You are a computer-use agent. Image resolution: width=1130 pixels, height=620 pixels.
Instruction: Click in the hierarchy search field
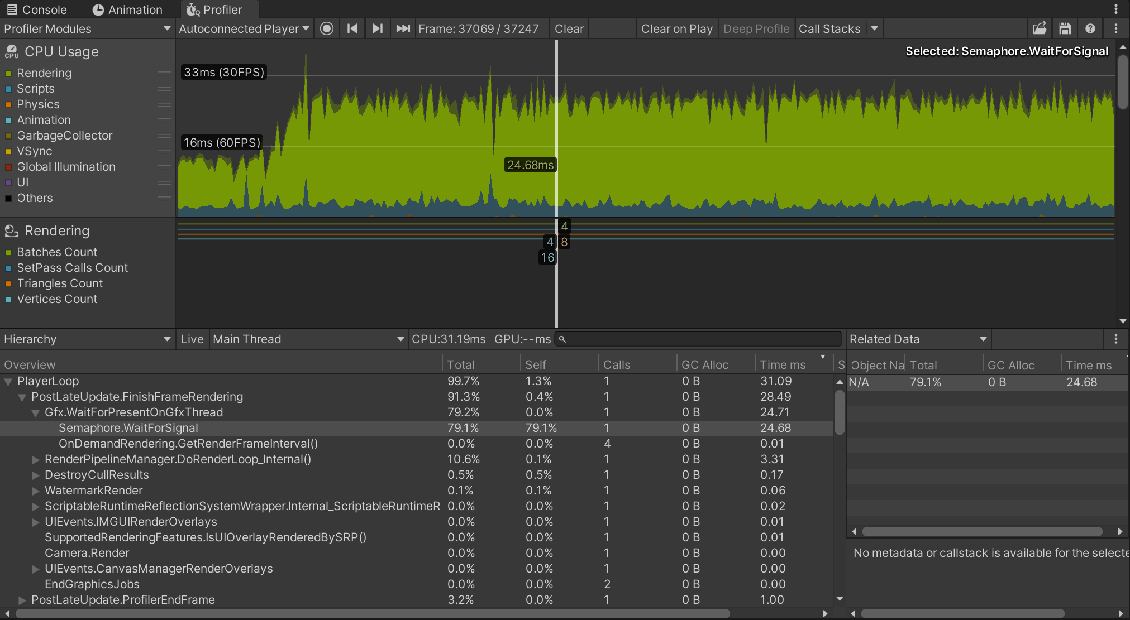pos(698,339)
